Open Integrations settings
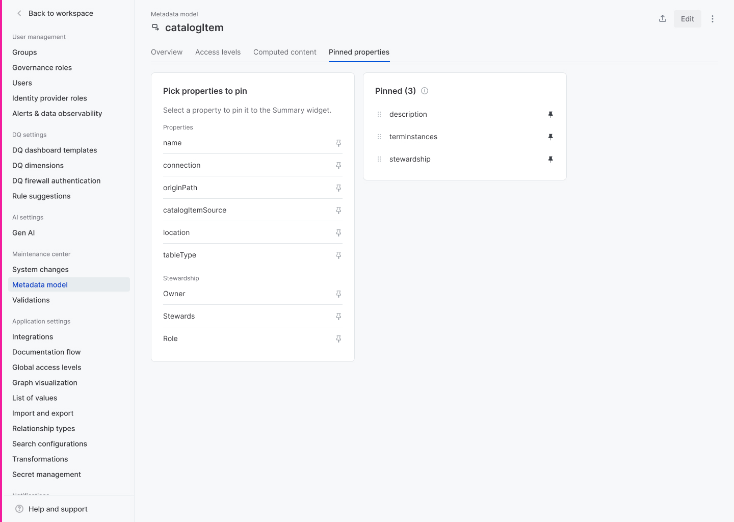The width and height of the screenshot is (734, 522). tap(33, 336)
